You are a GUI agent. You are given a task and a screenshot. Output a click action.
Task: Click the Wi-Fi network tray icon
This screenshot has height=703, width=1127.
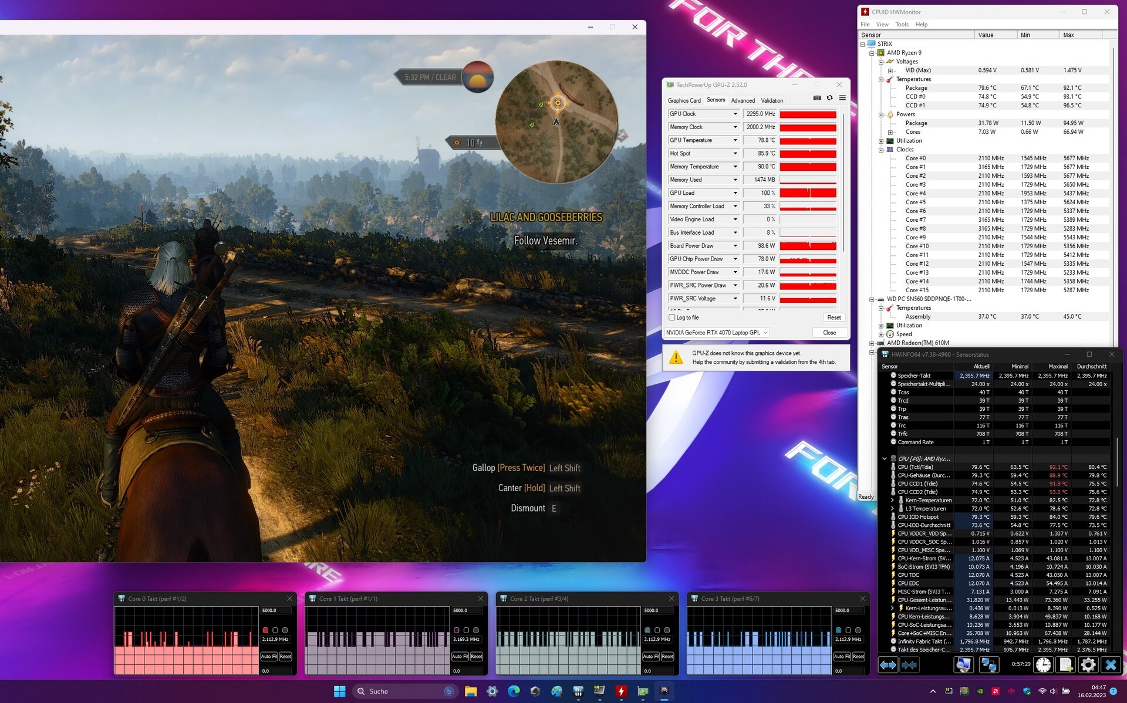pos(1042,691)
